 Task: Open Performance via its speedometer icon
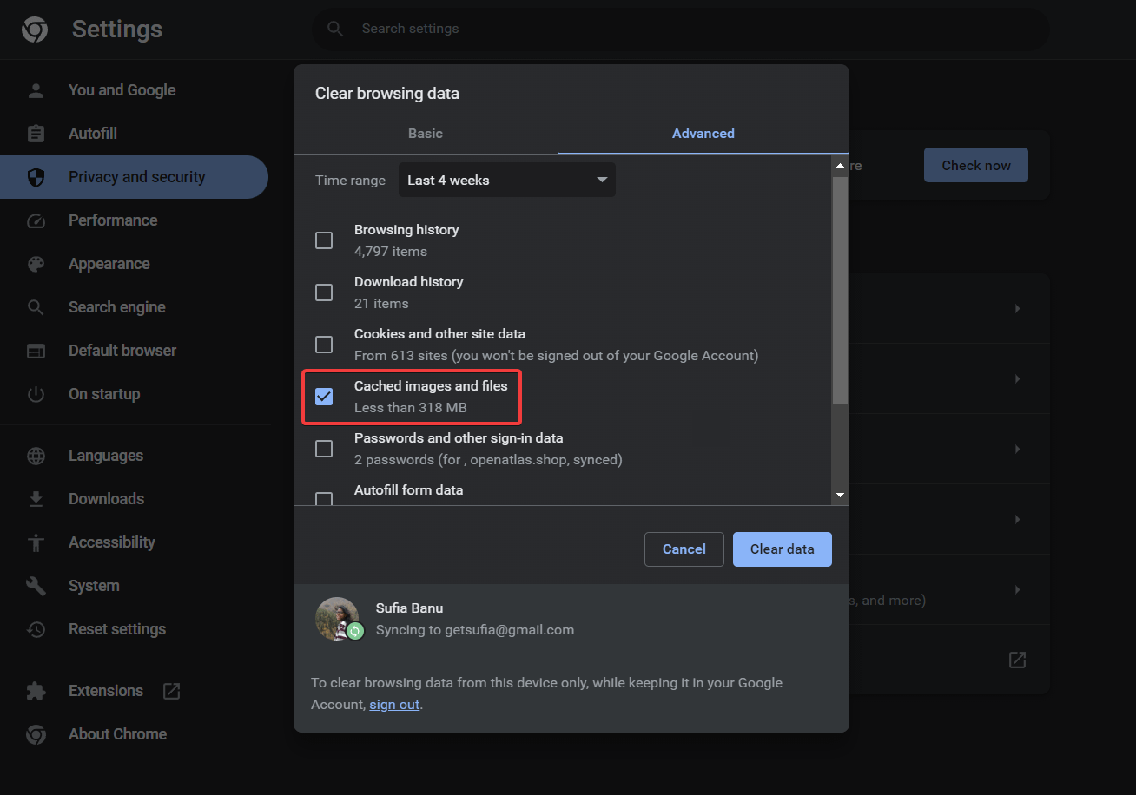[35, 220]
